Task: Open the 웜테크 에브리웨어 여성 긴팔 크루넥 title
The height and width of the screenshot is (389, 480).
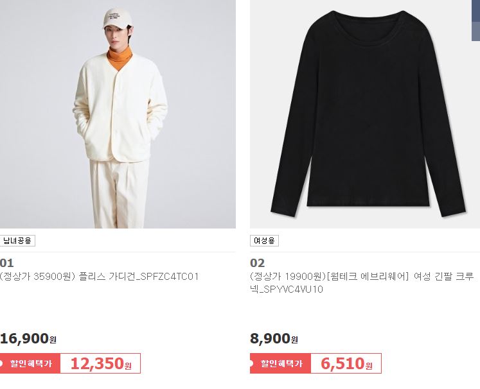Action: point(362,282)
